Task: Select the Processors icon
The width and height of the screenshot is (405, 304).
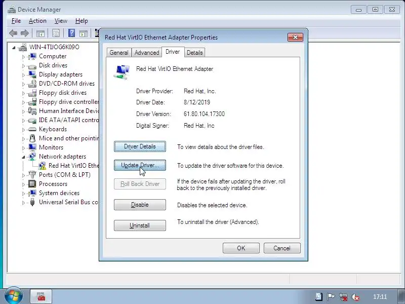Action: [x=32, y=184]
